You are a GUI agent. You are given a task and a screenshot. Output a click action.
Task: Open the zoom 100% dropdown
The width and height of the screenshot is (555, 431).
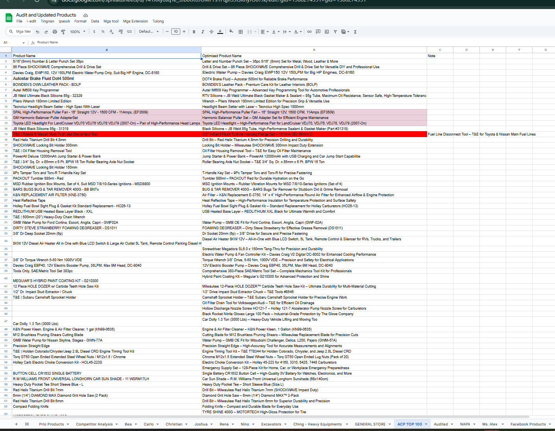pos(78,32)
